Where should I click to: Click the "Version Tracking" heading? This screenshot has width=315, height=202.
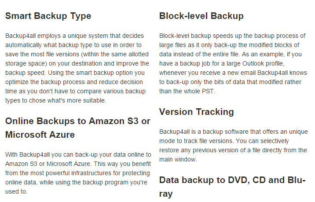196,112
